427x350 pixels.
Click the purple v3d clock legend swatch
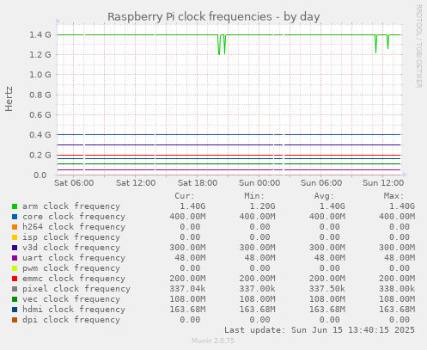15,248
